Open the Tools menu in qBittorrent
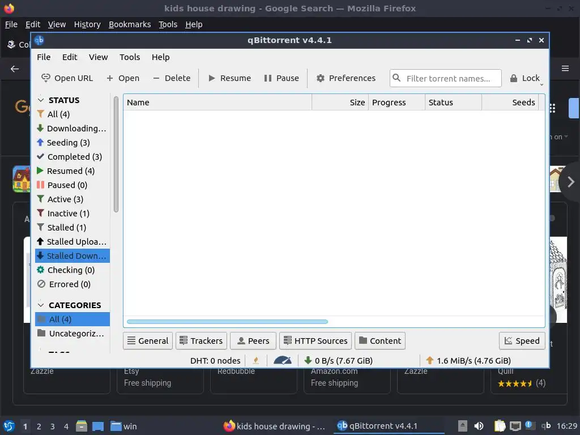 (130, 57)
